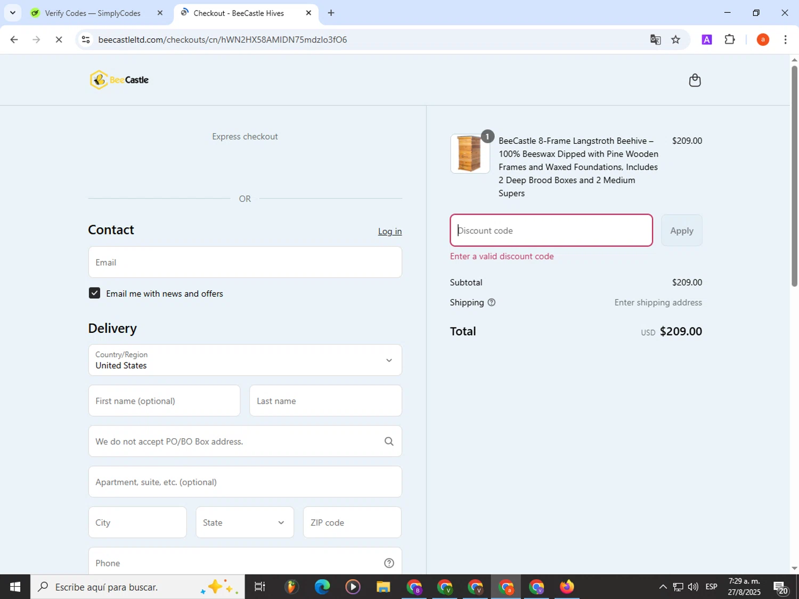Open the purple A extension icon
This screenshot has width=799, height=599.
click(707, 39)
